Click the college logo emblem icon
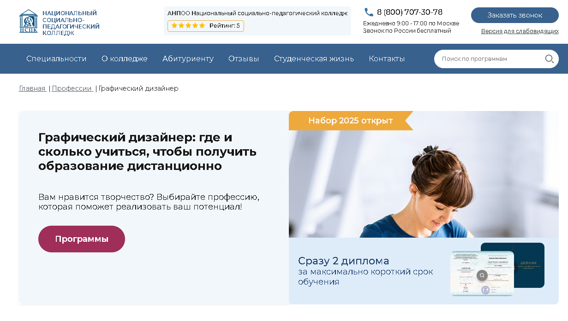The width and height of the screenshot is (568, 321). (x=29, y=21)
